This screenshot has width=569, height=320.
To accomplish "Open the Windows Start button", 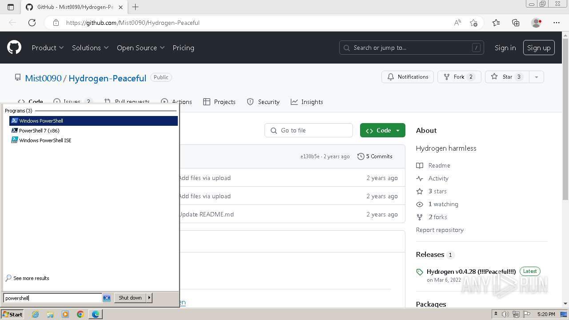I will coord(12,314).
